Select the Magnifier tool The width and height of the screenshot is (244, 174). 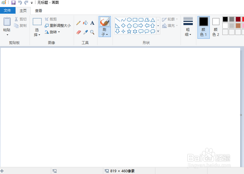coord(92,32)
